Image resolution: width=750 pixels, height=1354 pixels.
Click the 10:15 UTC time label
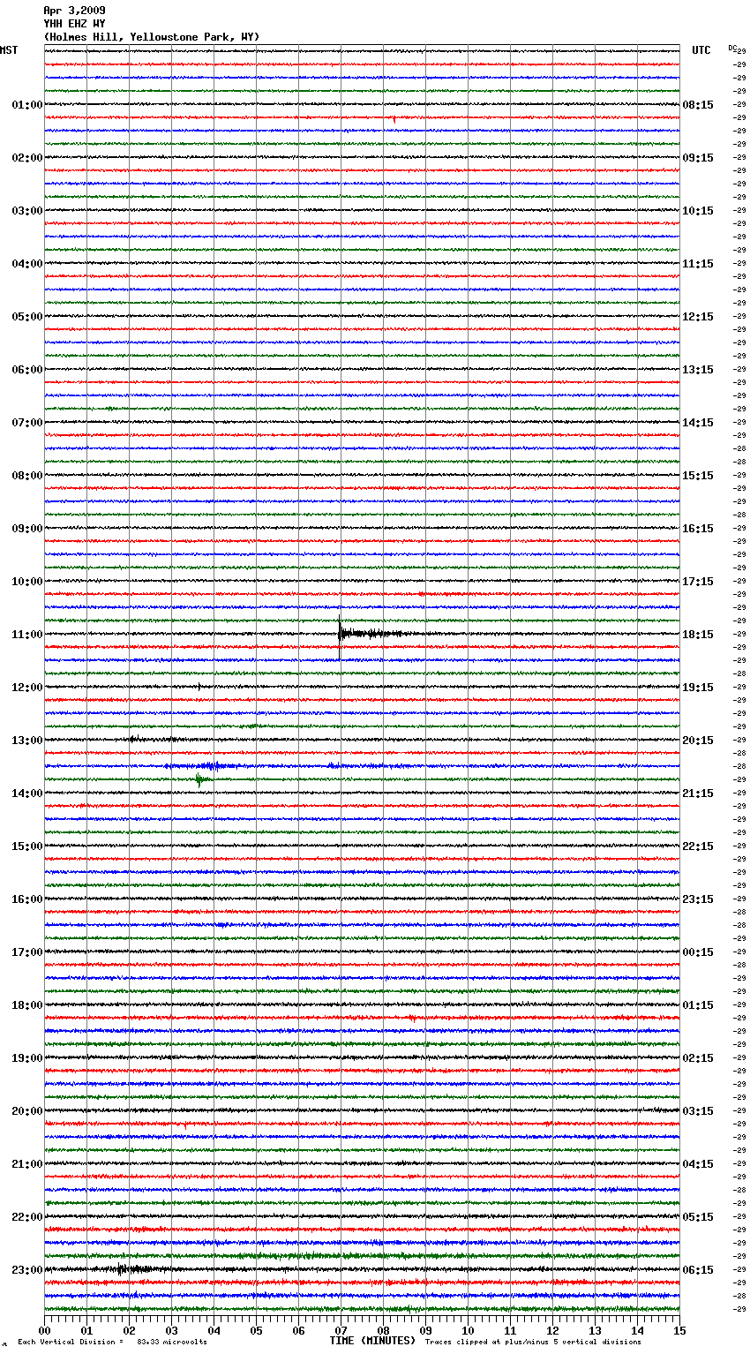[698, 211]
